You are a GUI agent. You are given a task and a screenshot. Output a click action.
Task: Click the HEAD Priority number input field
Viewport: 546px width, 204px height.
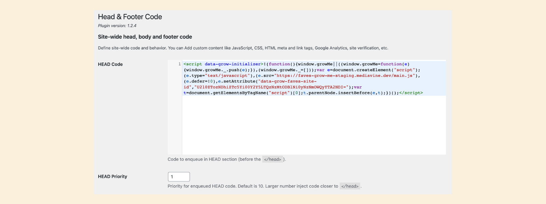178,177
